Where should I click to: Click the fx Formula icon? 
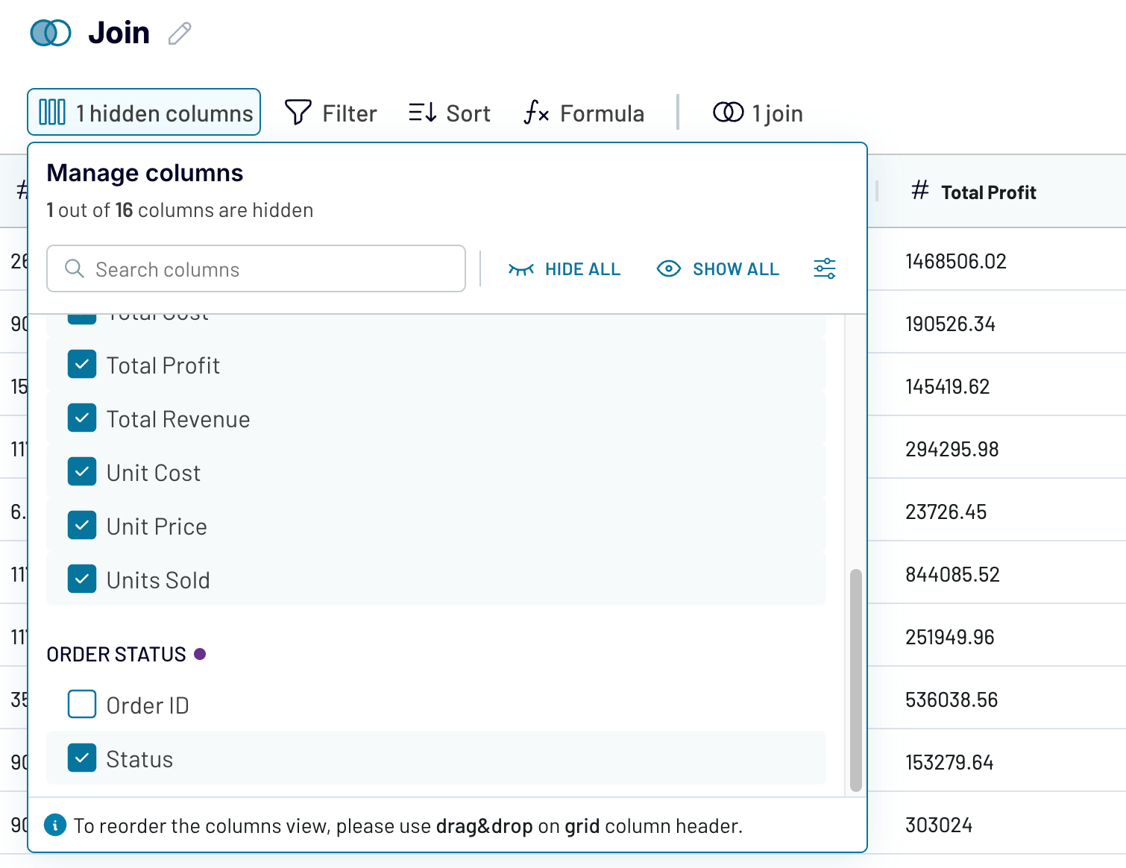(536, 113)
